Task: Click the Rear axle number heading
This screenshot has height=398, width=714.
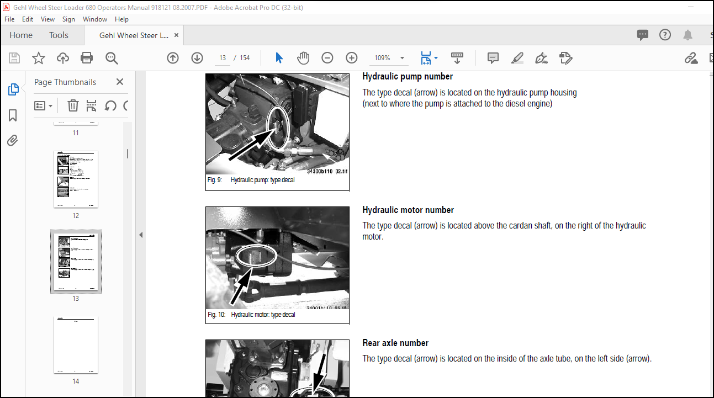Action: (395, 343)
